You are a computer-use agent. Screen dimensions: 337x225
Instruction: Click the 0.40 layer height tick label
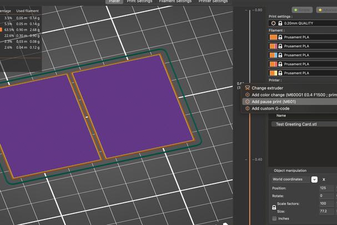pos(258,159)
